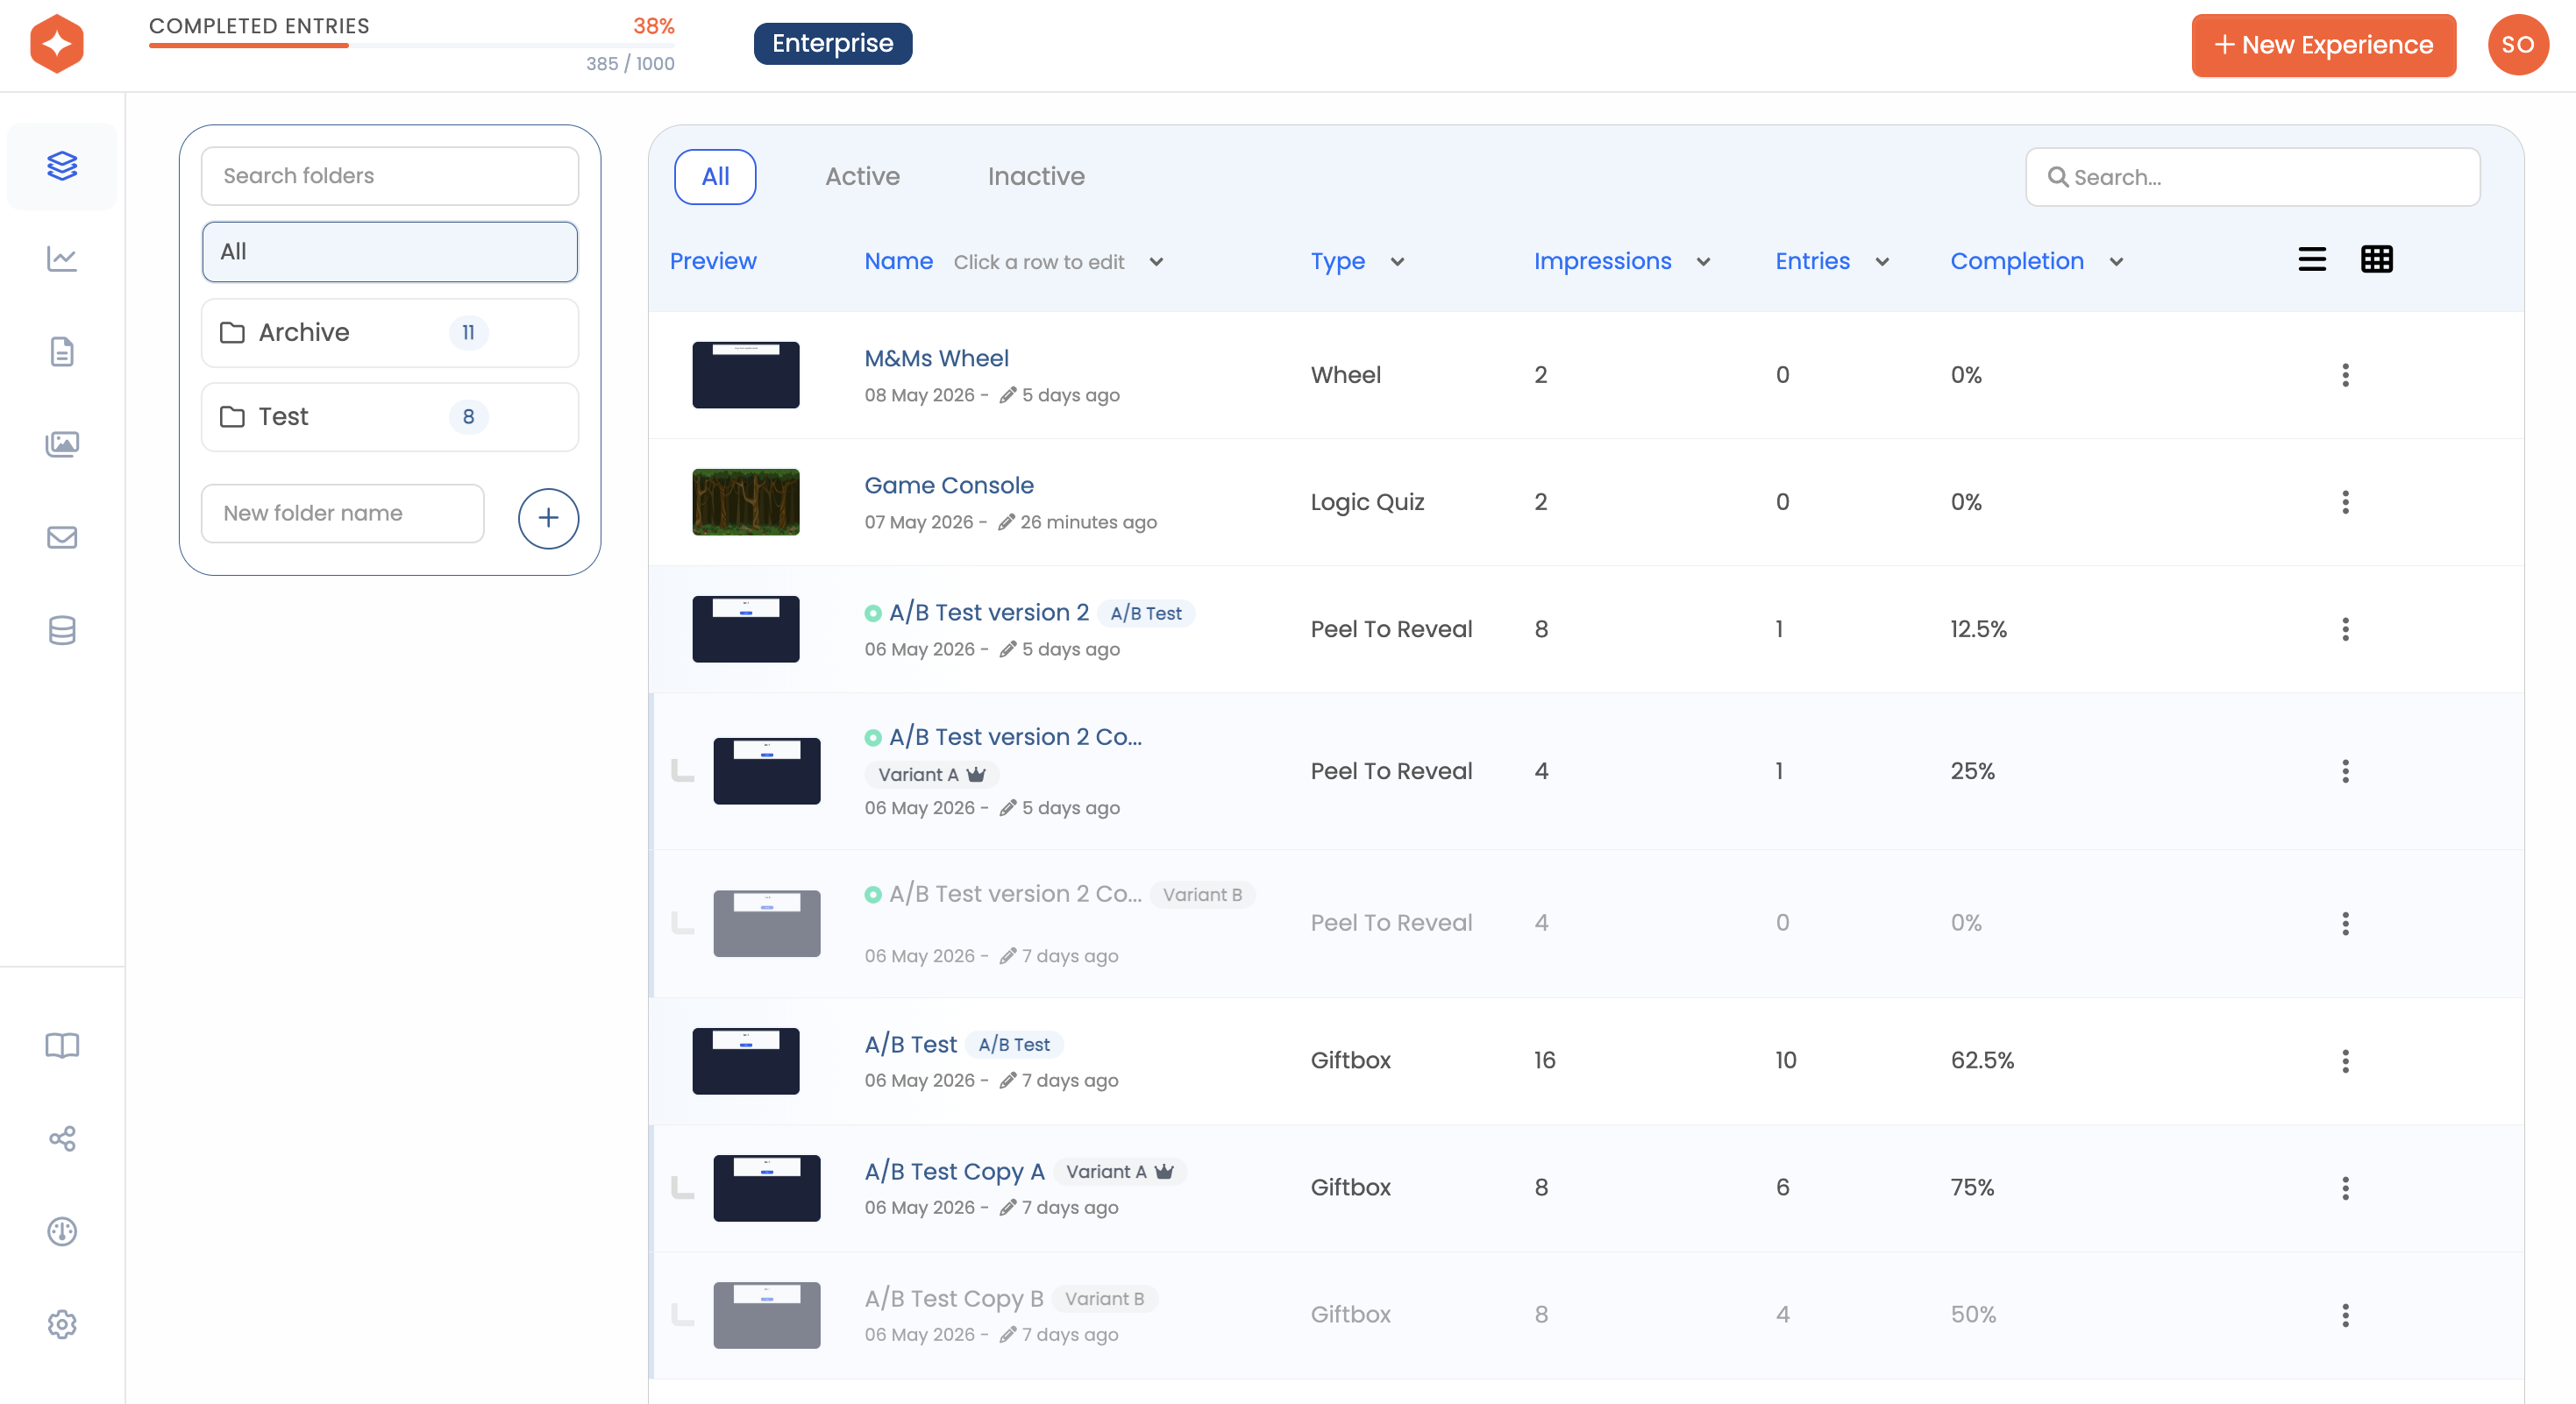Viewport: 2576px width, 1404px height.
Task: Select the All tab
Action: 715,177
